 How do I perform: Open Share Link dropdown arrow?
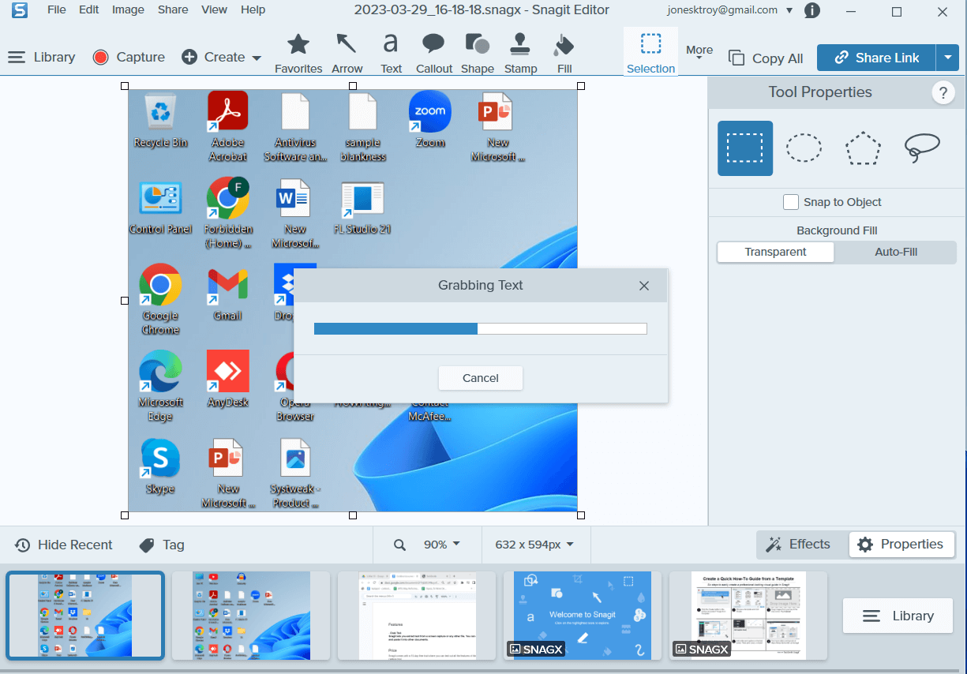tap(948, 58)
